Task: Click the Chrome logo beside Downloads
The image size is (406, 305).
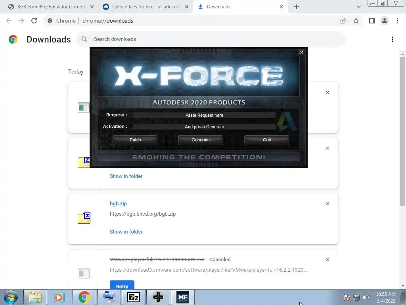Action: [13, 39]
